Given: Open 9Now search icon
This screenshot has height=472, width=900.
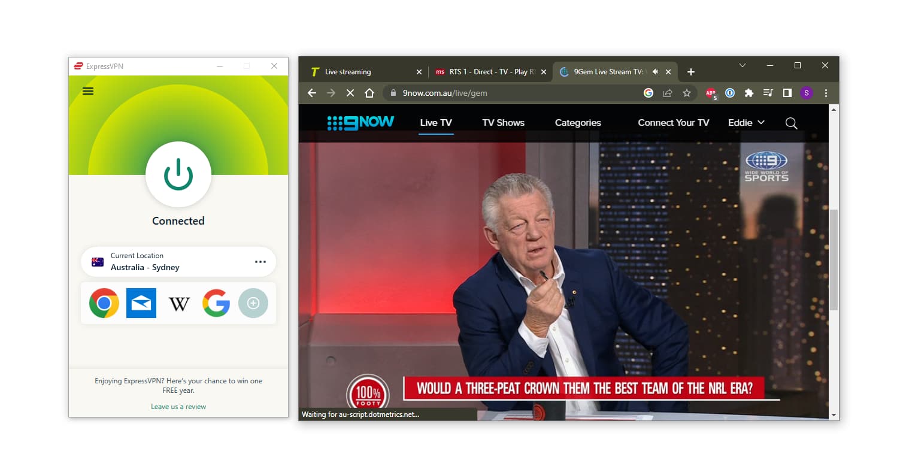Looking at the screenshot, I should tap(791, 123).
